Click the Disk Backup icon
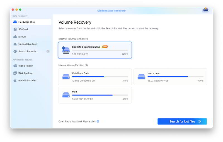 tap(15, 73)
